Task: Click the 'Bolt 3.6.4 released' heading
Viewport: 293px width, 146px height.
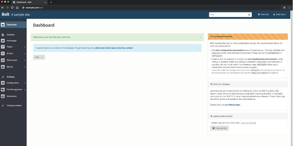Action: [222, 84]
